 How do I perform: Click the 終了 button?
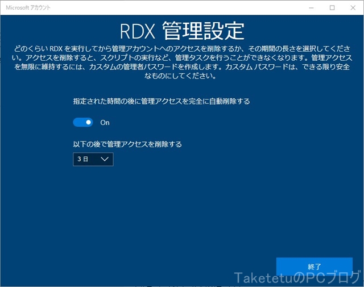tap(315, 267)
